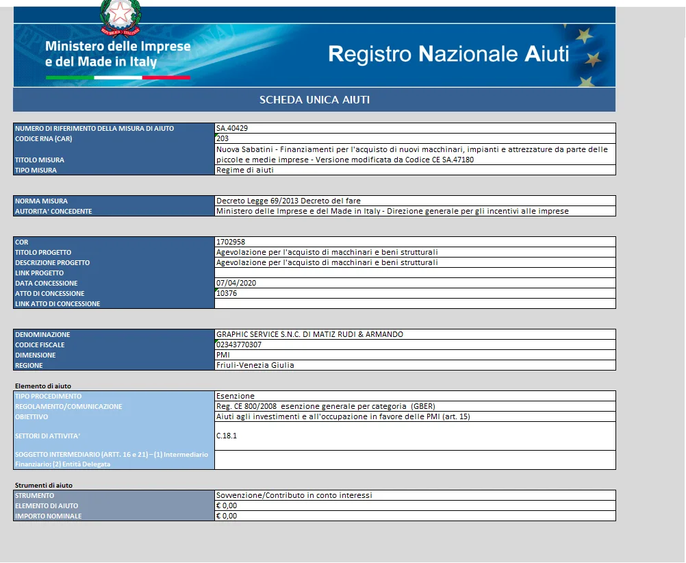686x563 pixels.
Task: Click the CODICE FISCALE label
Action: [40, 345]
